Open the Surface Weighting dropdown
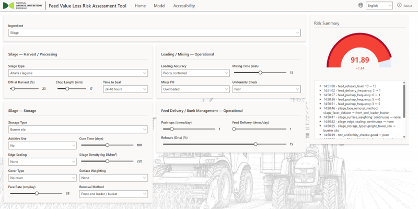418x209 pixels. [113, 178]
